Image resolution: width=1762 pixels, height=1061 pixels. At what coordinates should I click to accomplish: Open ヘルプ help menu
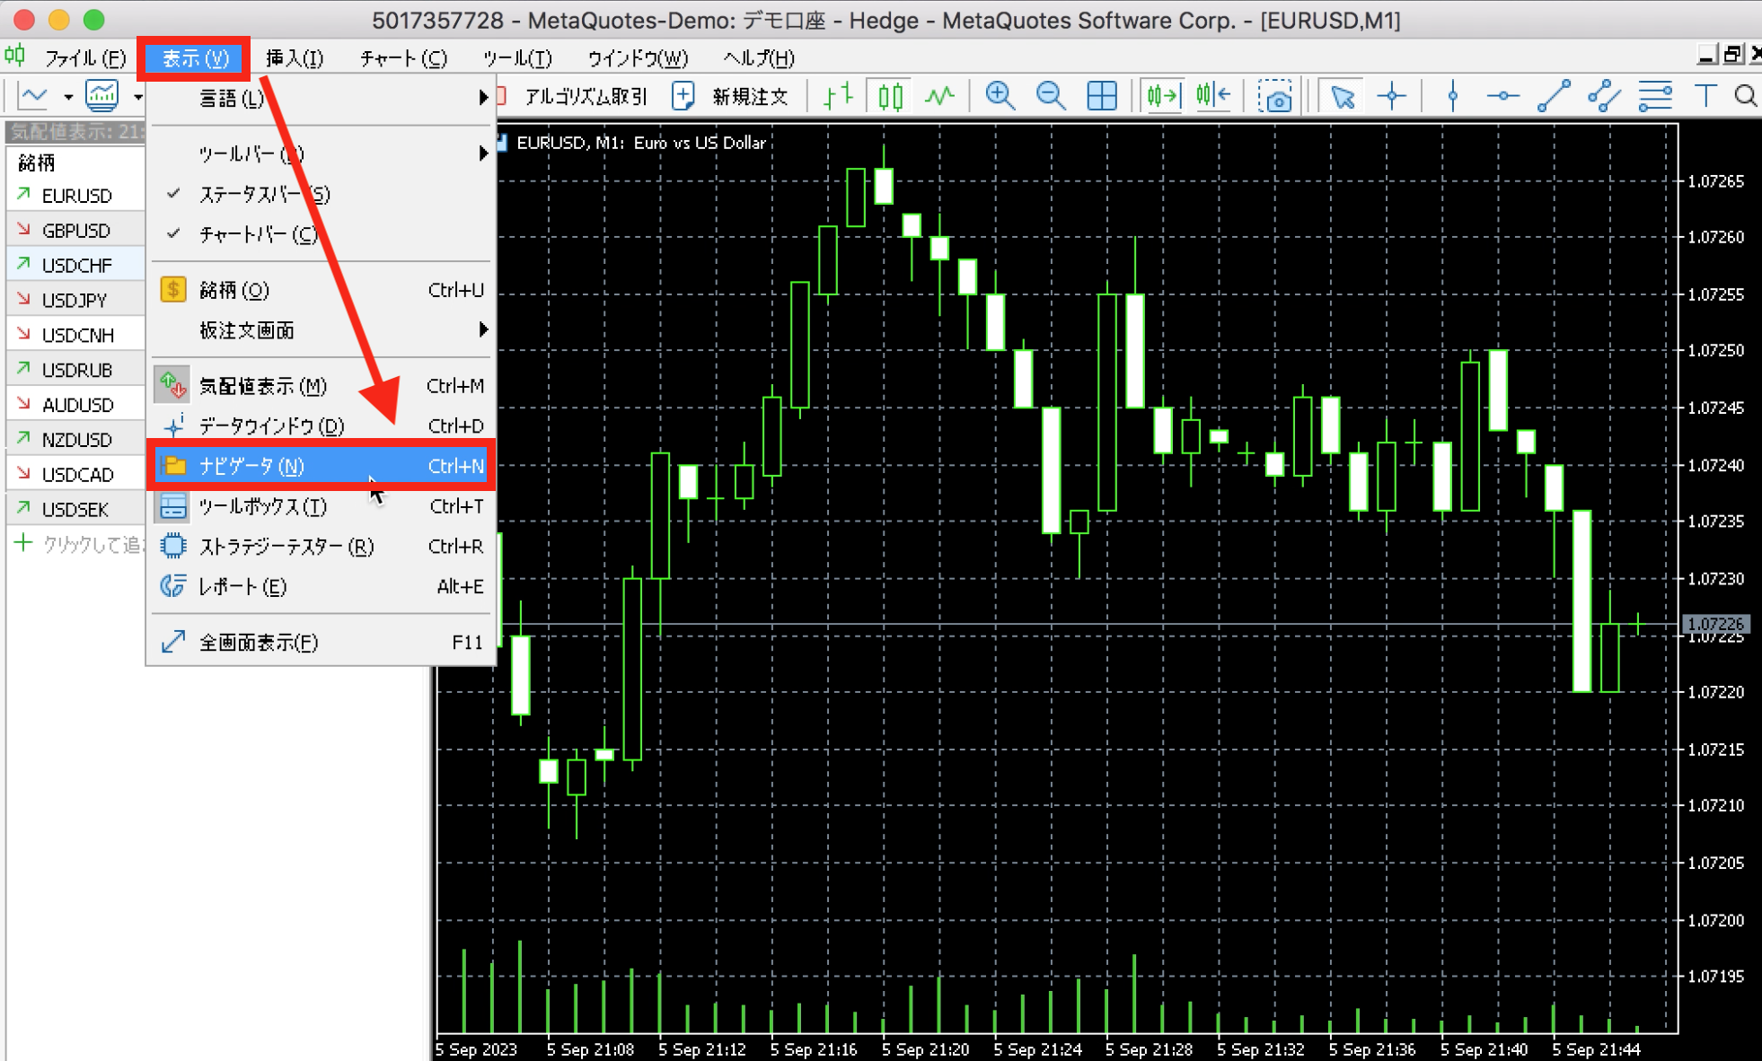(x=759, y=58)
